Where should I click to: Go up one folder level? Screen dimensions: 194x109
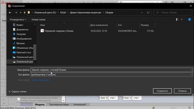tap(25, 13)
